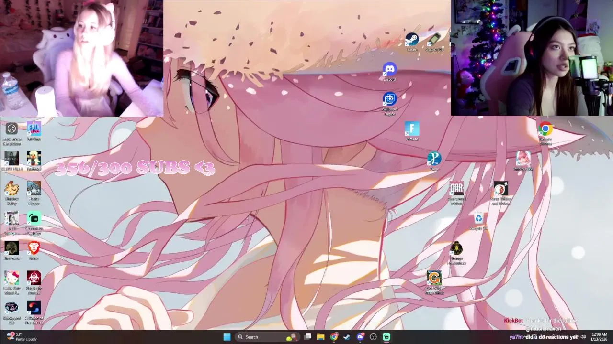Open the Steam desktop shortcut
The height and width of the screenshot is (344, 613).
coord(412,42)
